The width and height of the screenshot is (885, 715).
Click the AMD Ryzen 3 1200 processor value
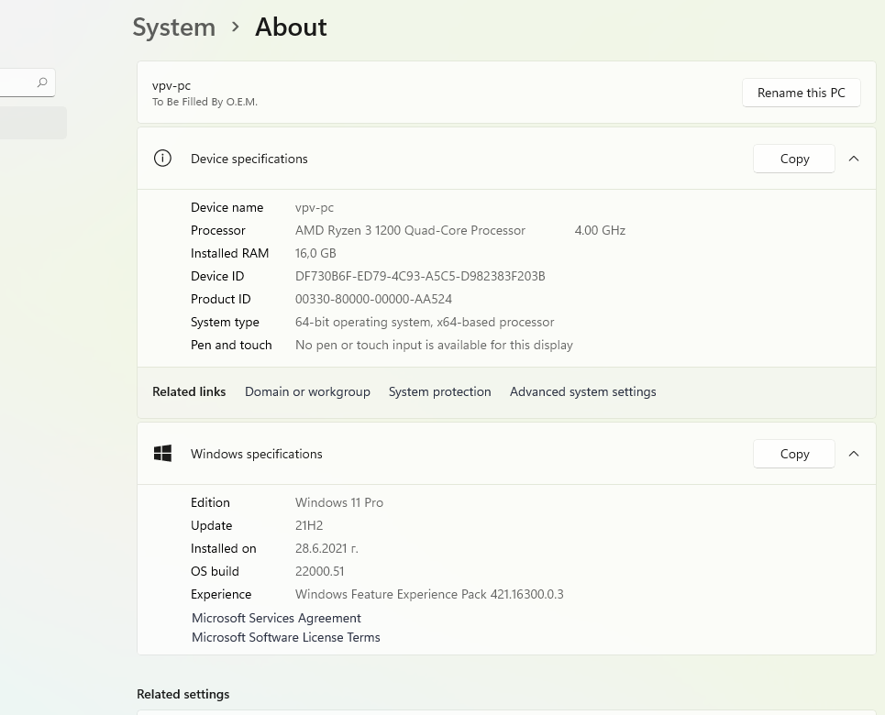point(410,230)
